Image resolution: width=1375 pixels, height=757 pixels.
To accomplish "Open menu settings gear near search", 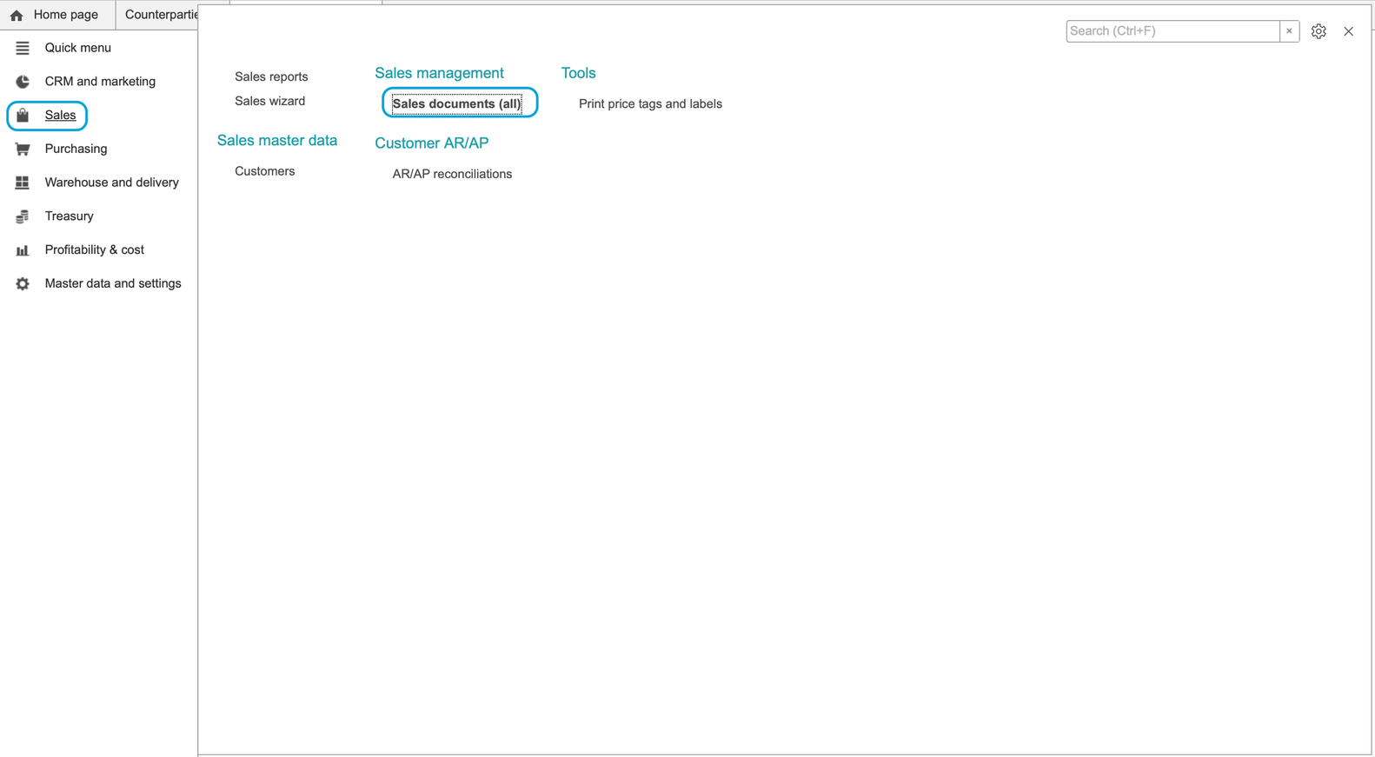I will 1319,31.
